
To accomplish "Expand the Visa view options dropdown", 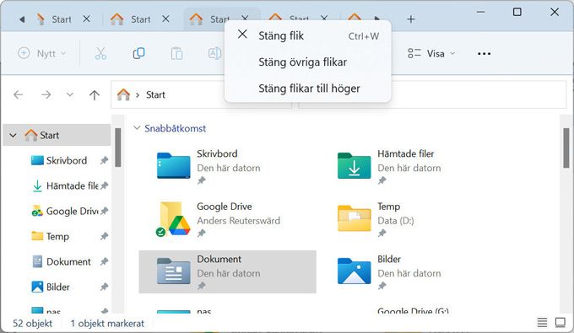I will (431, 54).
